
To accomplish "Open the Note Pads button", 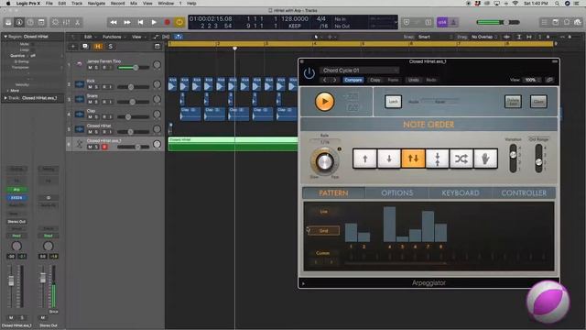I will point(556,22).
